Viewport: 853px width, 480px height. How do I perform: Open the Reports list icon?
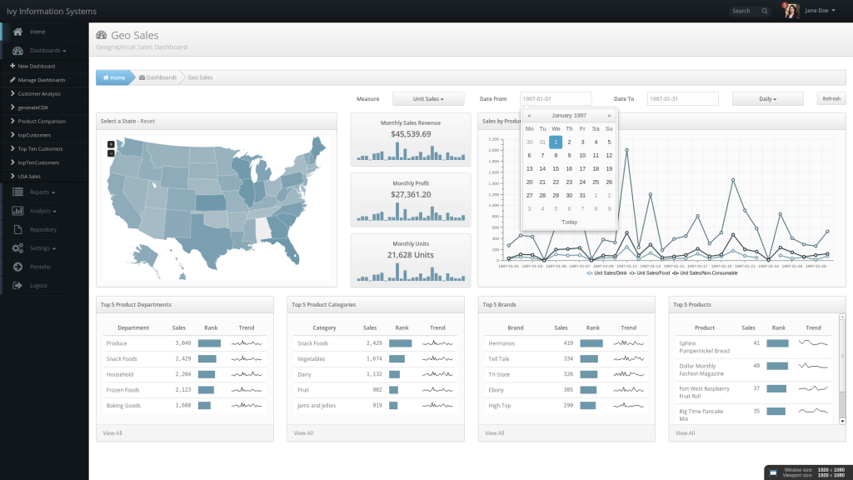(x=18, y=192)
